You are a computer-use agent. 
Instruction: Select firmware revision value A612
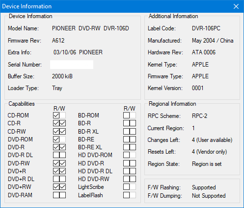click(58, 41)
